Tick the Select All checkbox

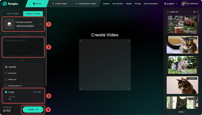point(168,12)
